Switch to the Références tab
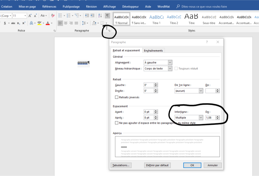This screenshot has height=176, width=259. (x=49, y=6)
